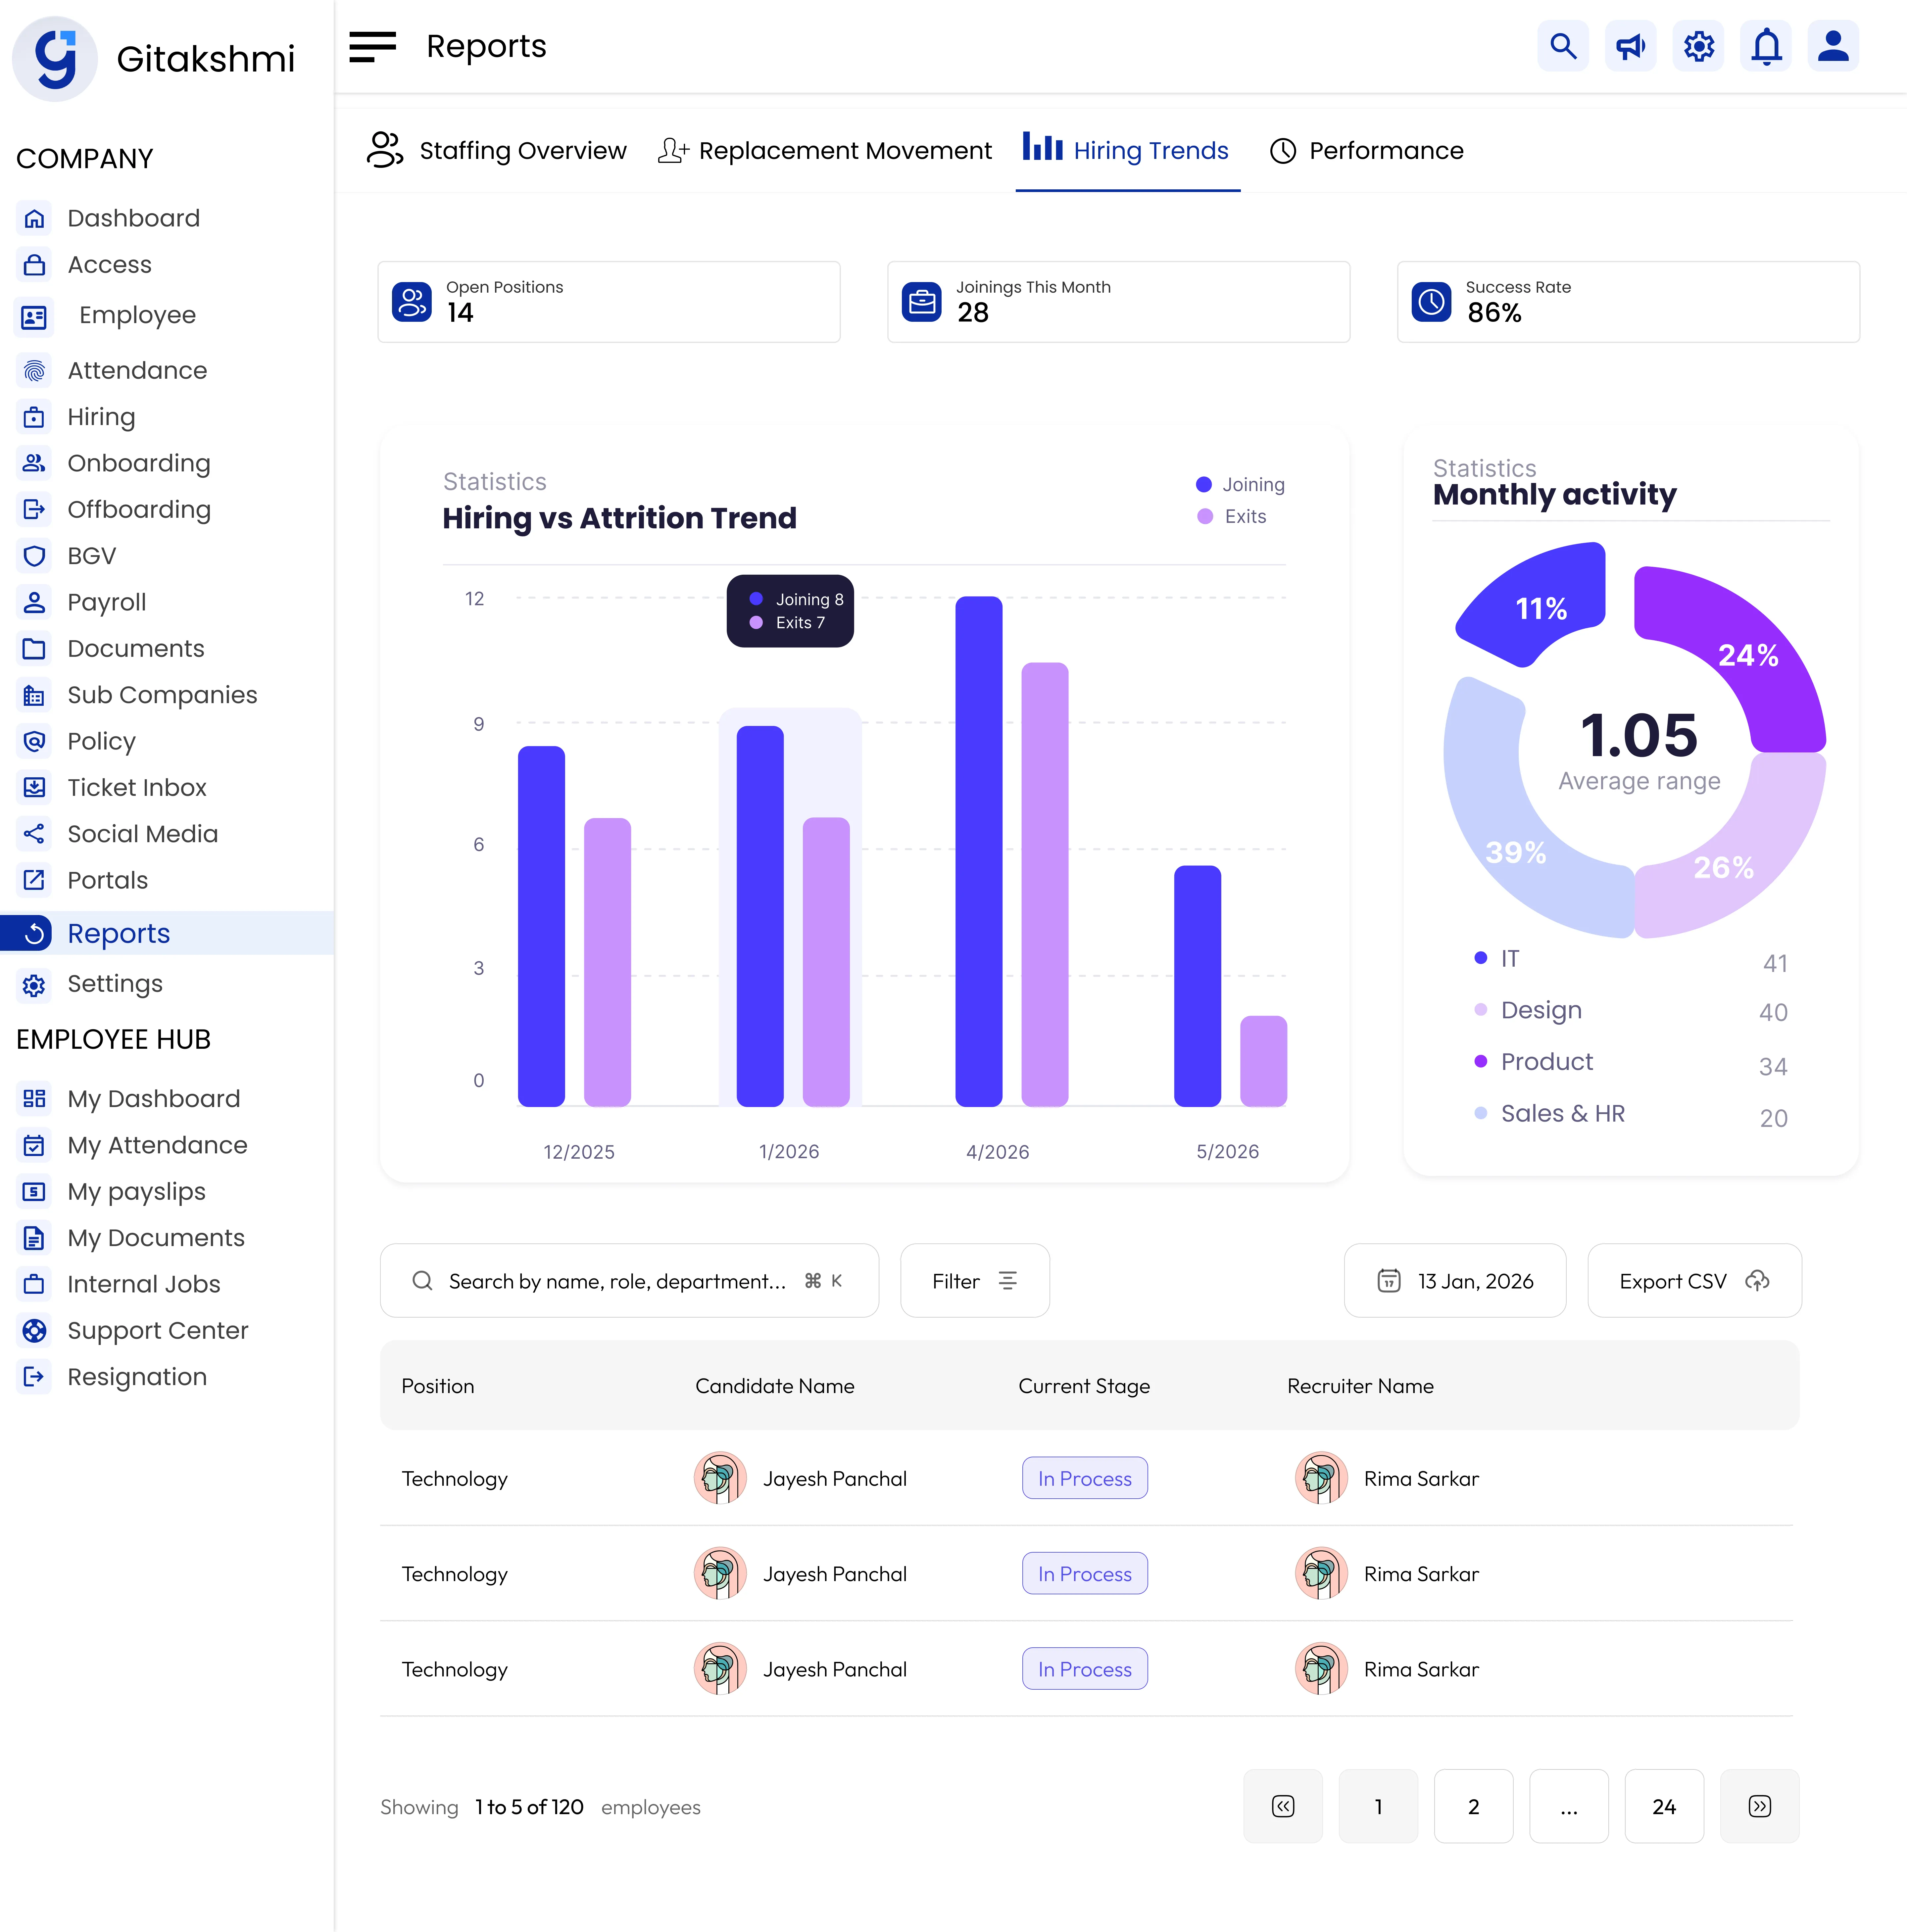Screen dimensions: 1907x1932
Task: Click the Dashboard home icon
Action: (x=34, y=218)
